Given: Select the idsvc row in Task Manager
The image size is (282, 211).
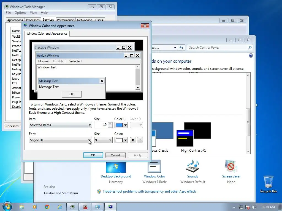Looking at the screenshot, I should pyautogui.click(x=16, y=79).
